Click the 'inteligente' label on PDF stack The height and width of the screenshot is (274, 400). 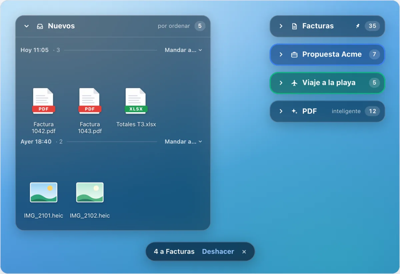click(x=346, y=111)
